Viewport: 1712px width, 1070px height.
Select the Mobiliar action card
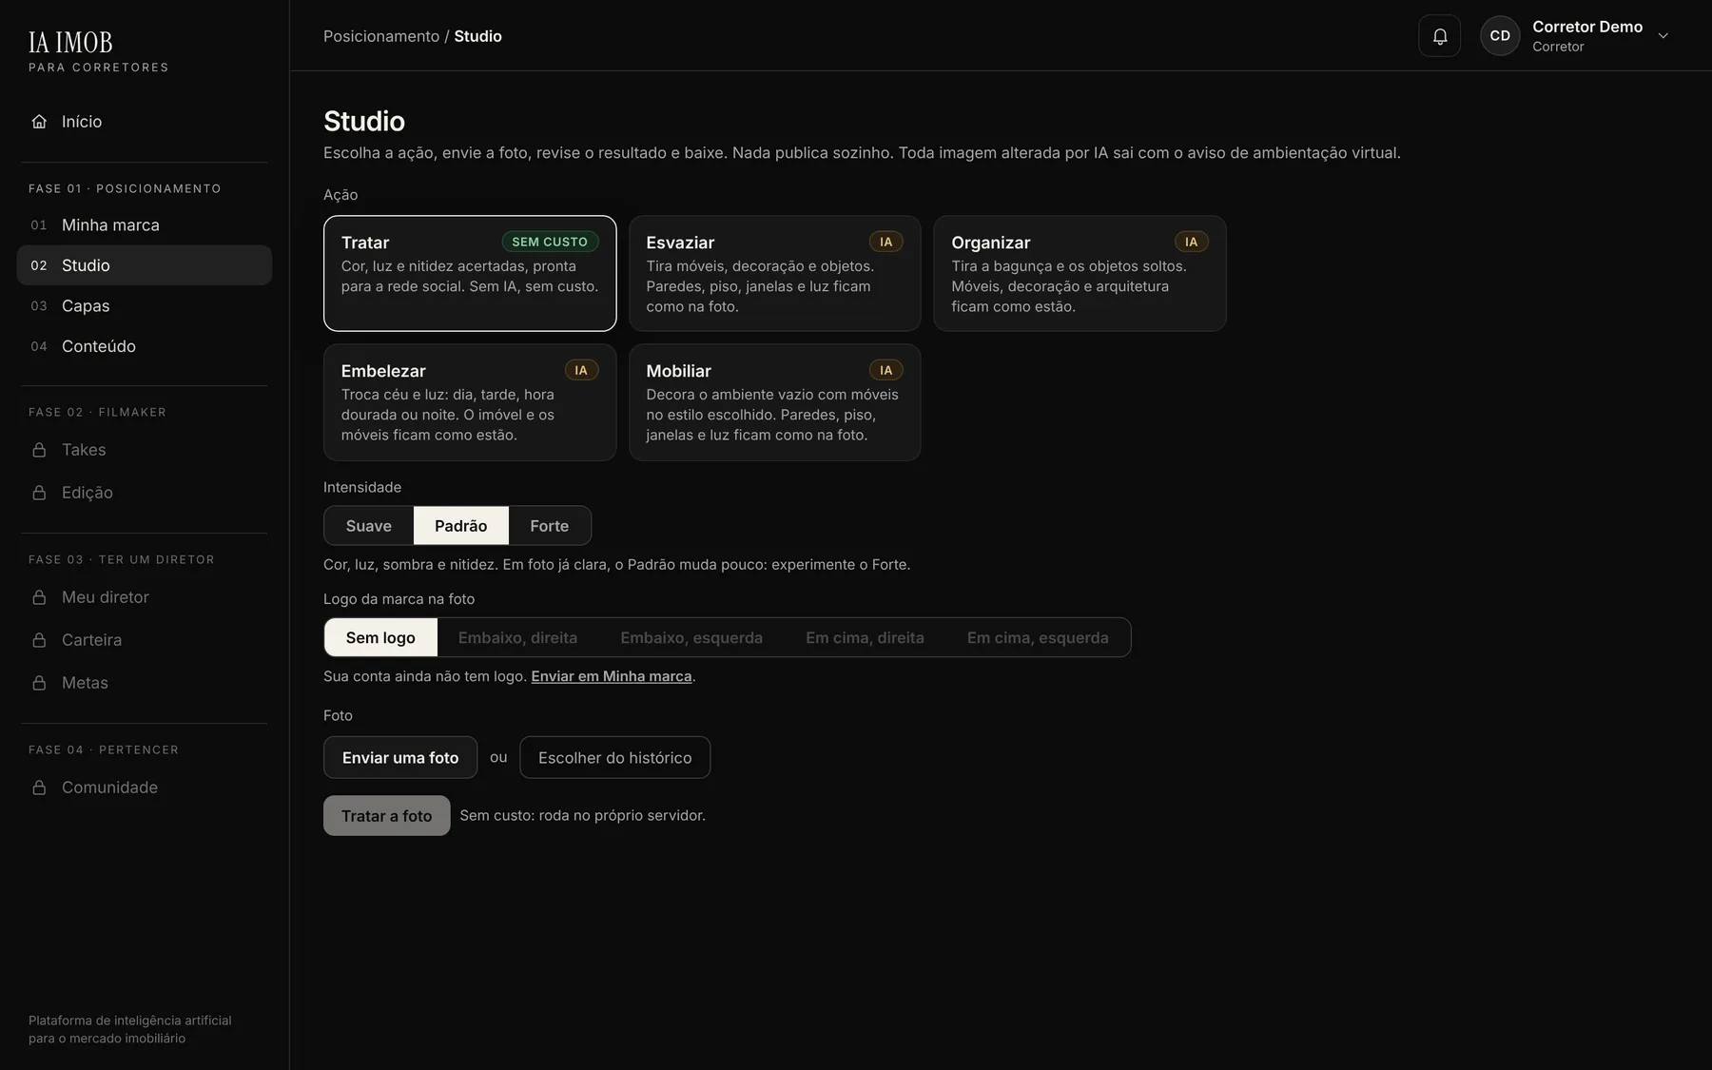pos(774,402)
